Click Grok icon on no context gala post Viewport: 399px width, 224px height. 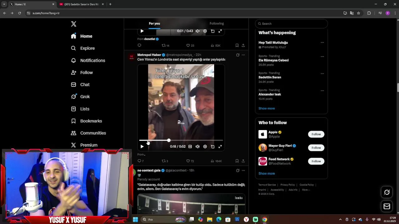click(238, 170)
